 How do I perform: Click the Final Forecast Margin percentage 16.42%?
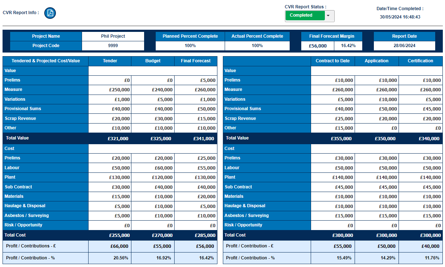click(348, 46)
